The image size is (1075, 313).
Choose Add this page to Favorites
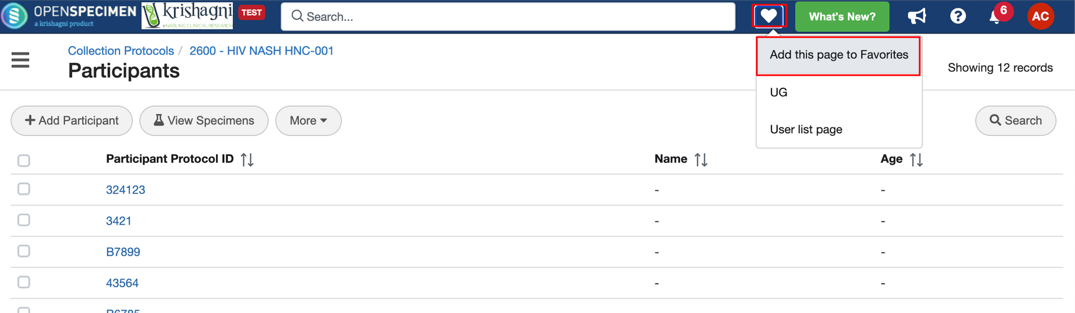click(838, 55)
